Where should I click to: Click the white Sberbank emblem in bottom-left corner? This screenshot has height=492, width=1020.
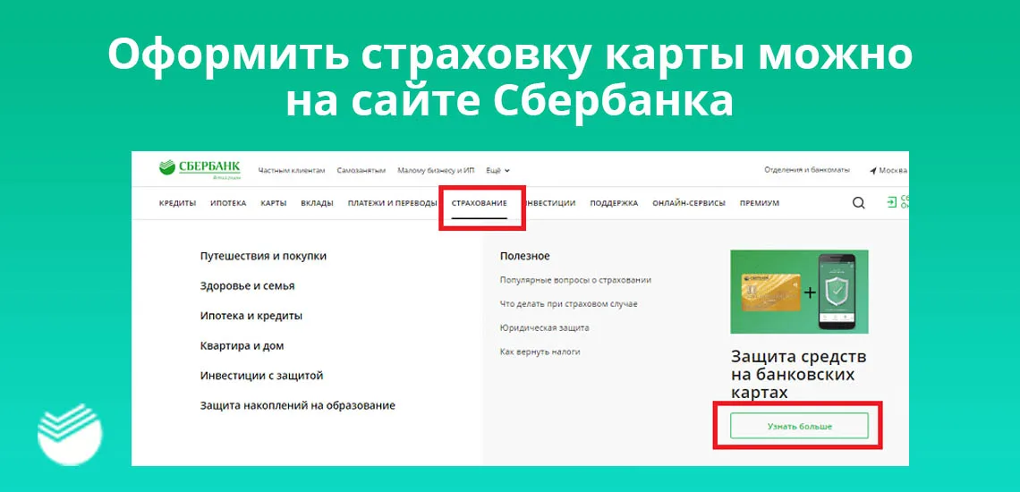69,435
